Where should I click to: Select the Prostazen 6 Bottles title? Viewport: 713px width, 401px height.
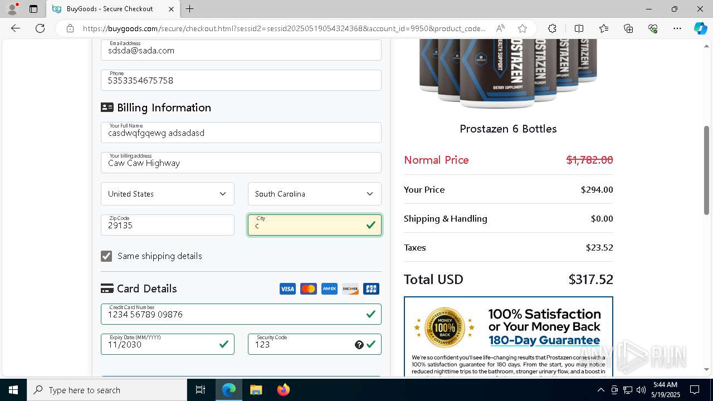(x=508, y=129)
